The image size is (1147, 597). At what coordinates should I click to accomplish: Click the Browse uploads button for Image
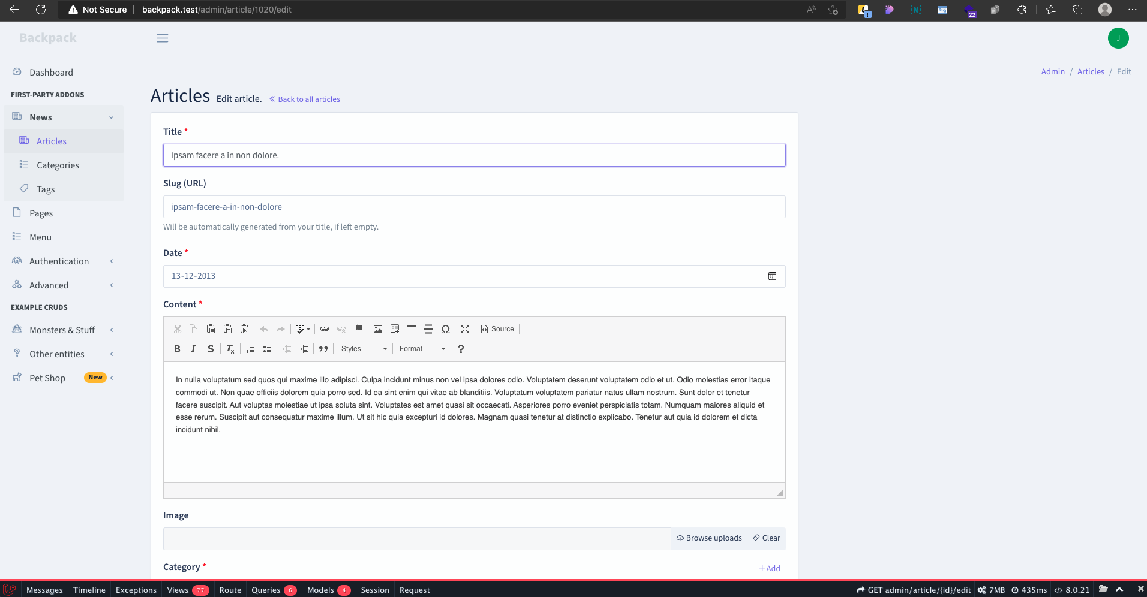(x=708, y=538)
